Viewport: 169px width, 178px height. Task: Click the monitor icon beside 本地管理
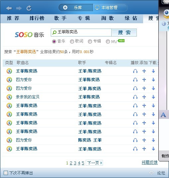[x=97, y=8]
